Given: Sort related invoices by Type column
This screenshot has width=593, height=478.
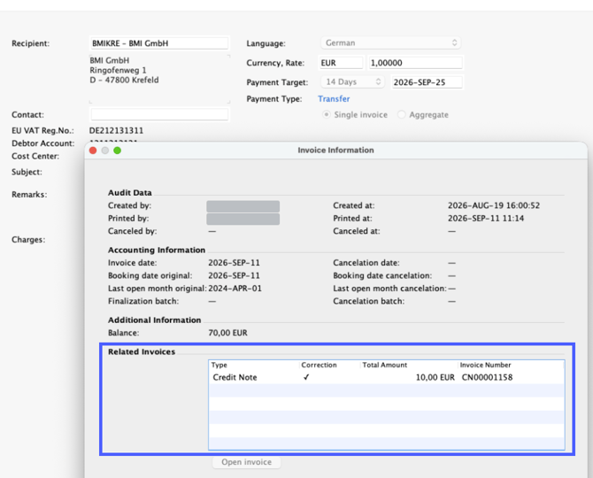Looking at the screenshot, I should (254, 365).
